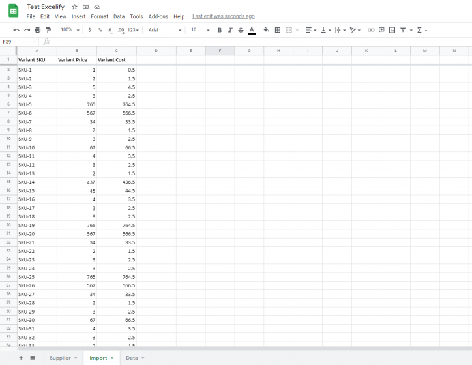Click the Variant Cost header cell
The height and width of the screenshot is (365, 472).
[117, 60]
